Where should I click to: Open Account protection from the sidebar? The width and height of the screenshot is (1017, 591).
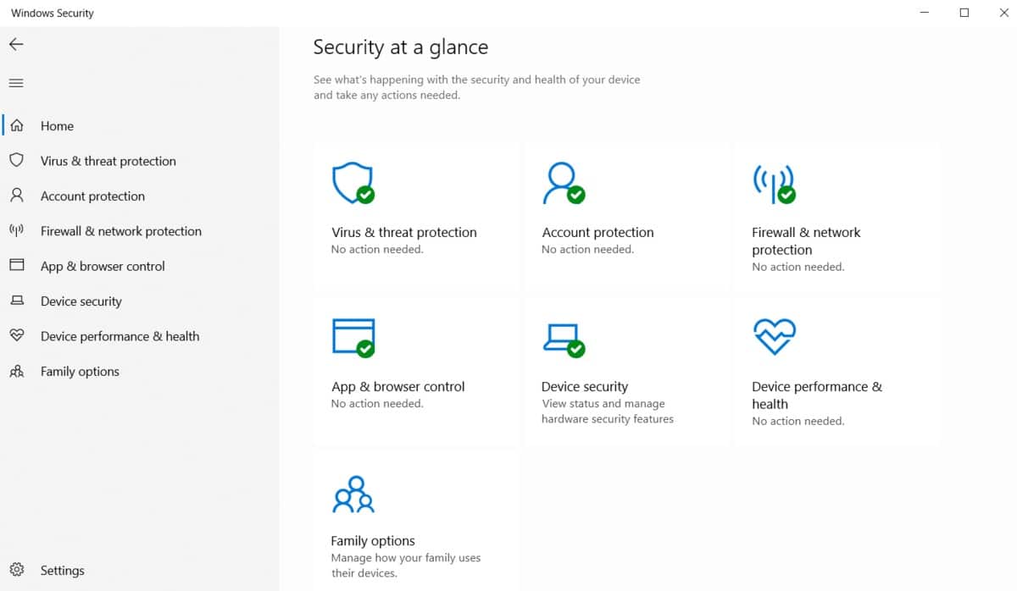[92, 196]
